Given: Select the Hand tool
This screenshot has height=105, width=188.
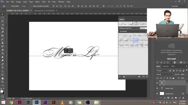Looking at the screenshot, I should [2, 78].
